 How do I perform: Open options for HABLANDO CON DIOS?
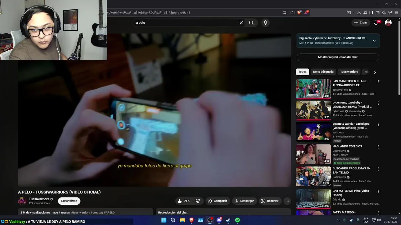378,147
